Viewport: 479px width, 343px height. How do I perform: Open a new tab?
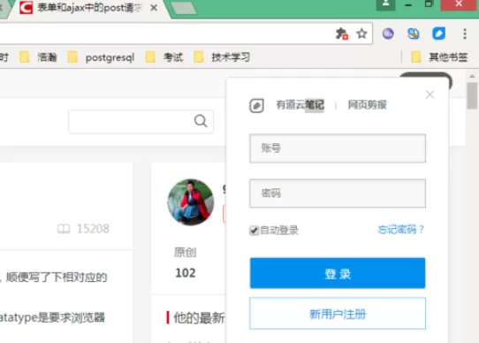coord(183,8)
